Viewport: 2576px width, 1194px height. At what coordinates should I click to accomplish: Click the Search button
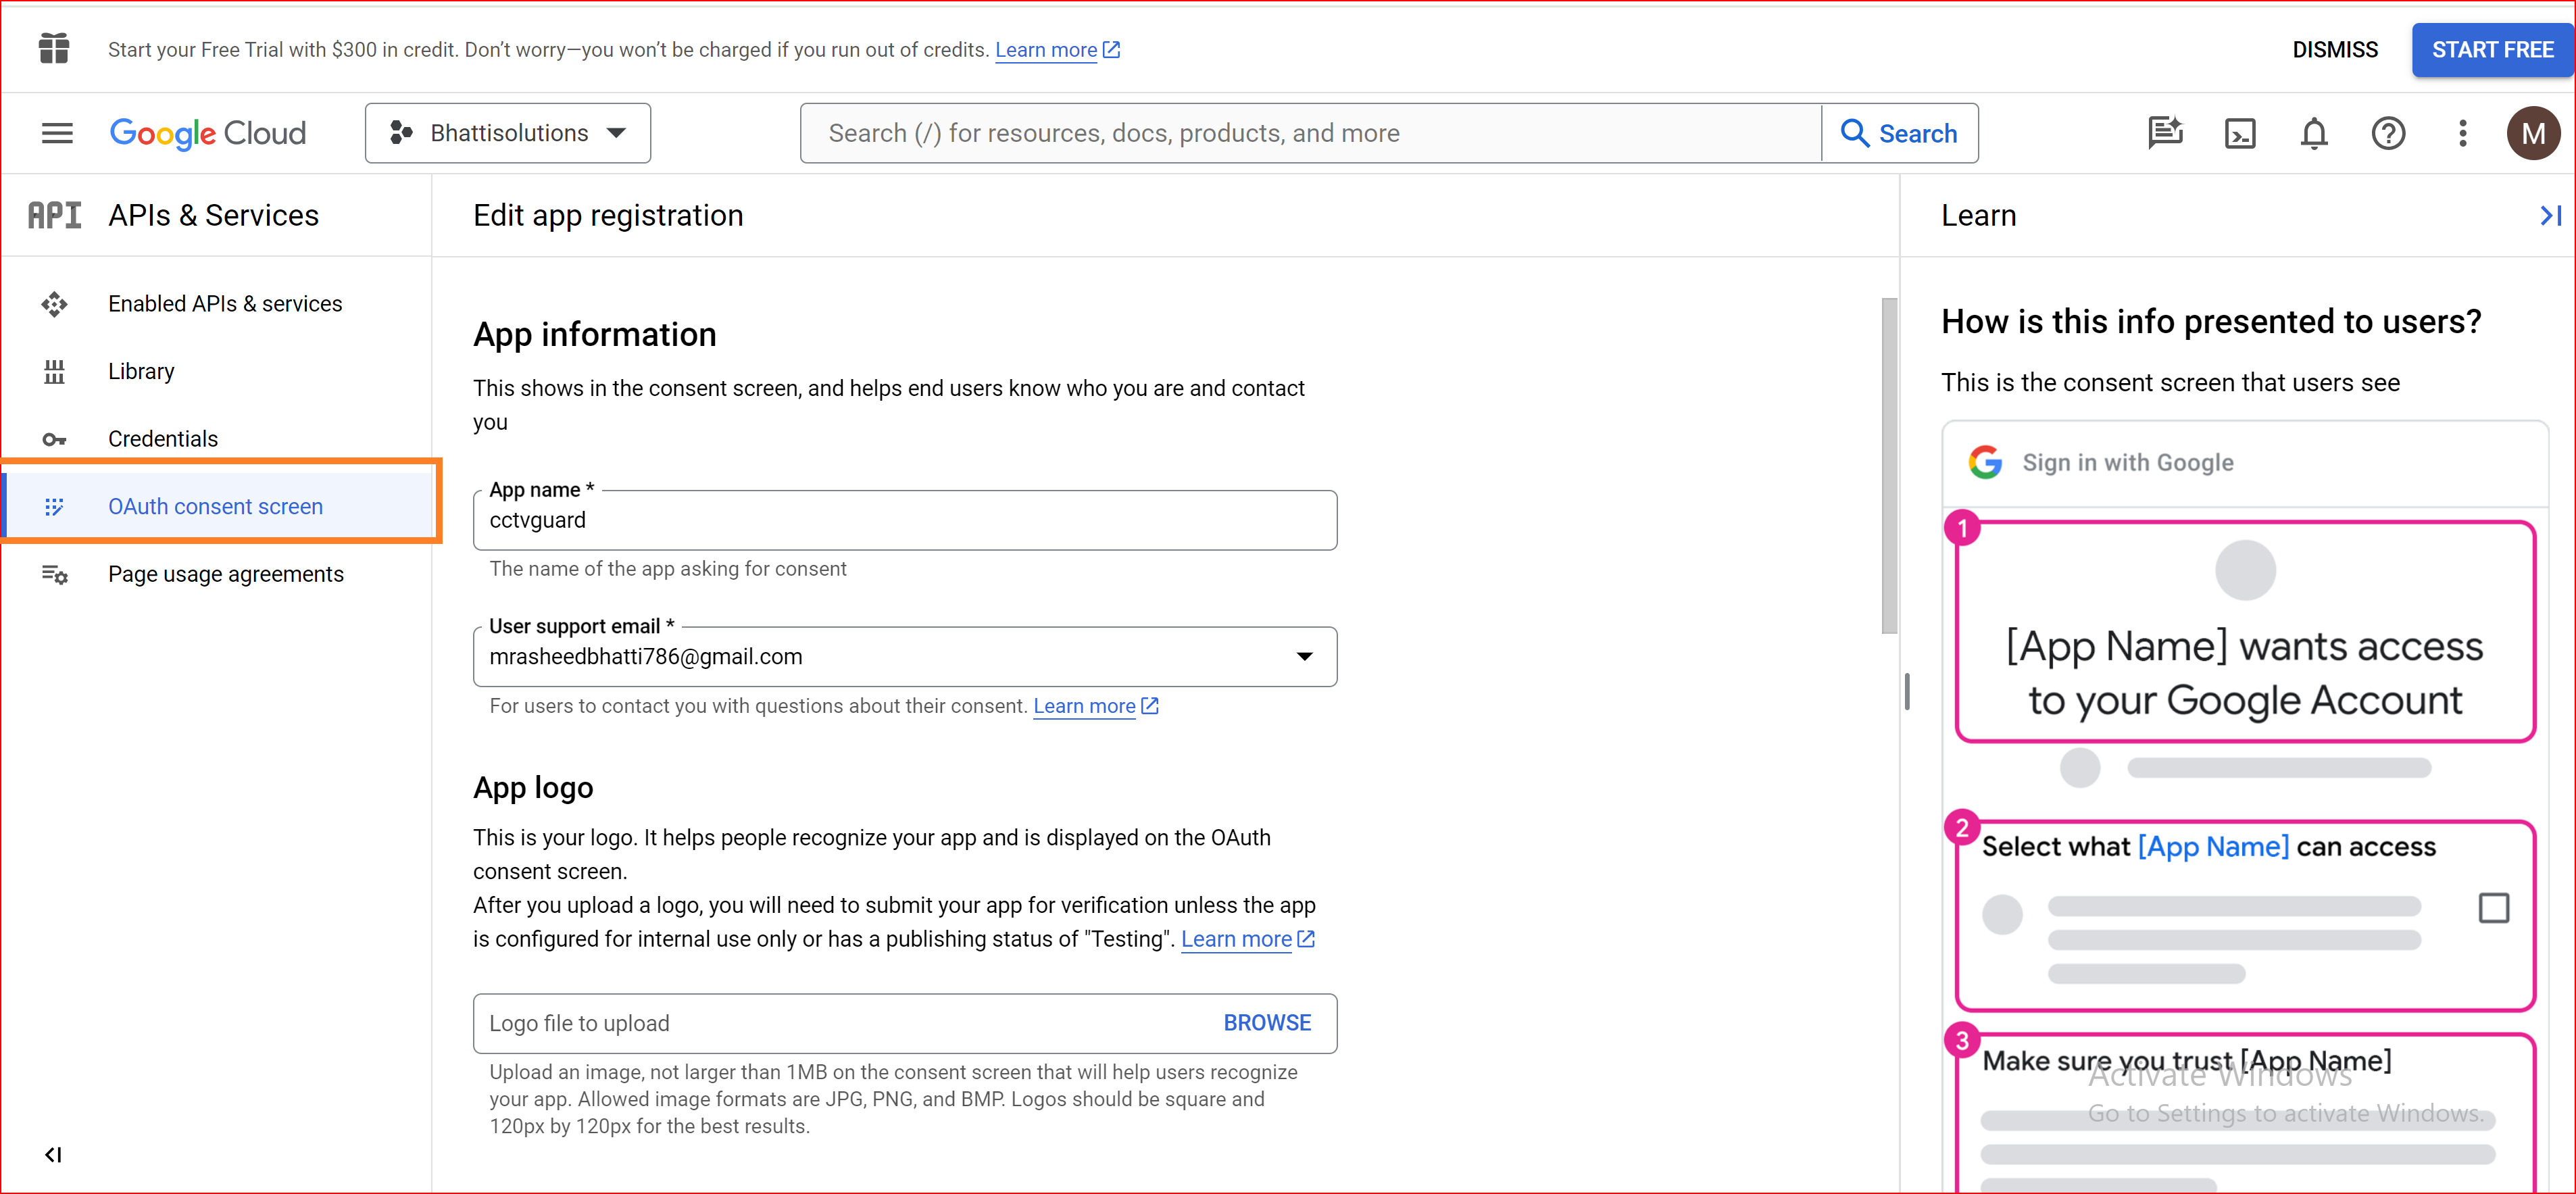click(1900, 133)
